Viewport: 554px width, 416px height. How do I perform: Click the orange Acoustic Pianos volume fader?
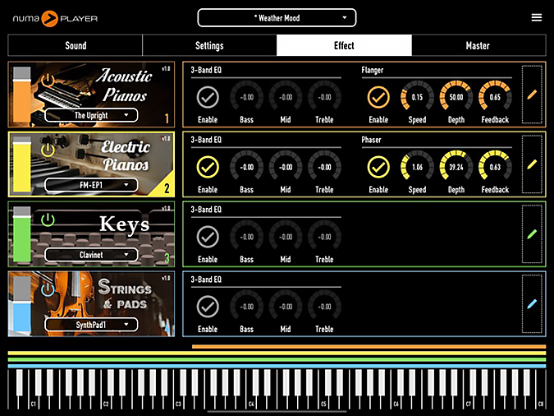tap(22, 95)
